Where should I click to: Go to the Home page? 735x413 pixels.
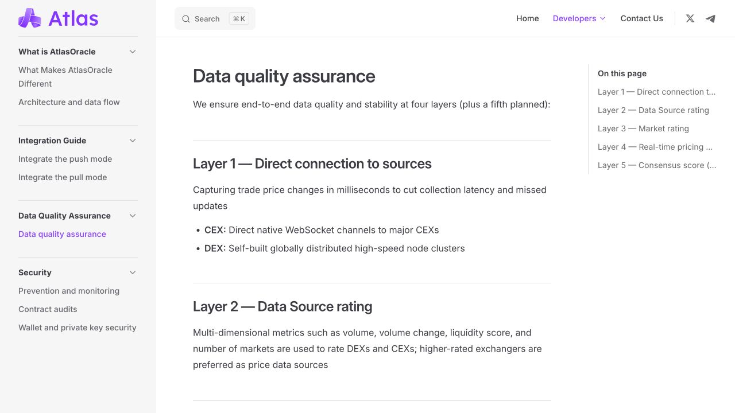tap(527, 18)
